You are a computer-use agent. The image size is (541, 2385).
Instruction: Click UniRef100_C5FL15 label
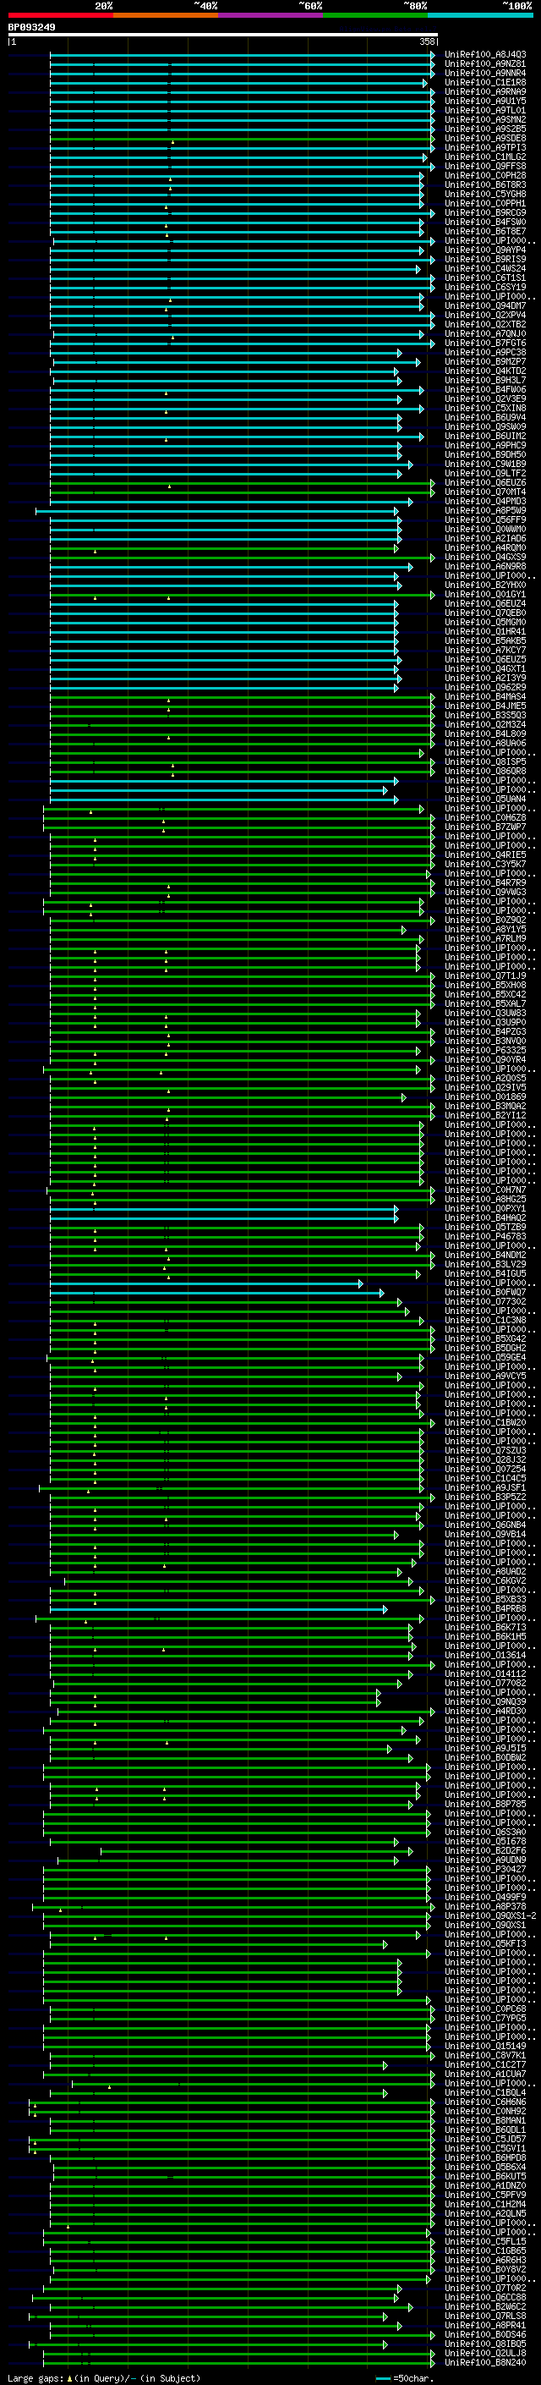485,2241
